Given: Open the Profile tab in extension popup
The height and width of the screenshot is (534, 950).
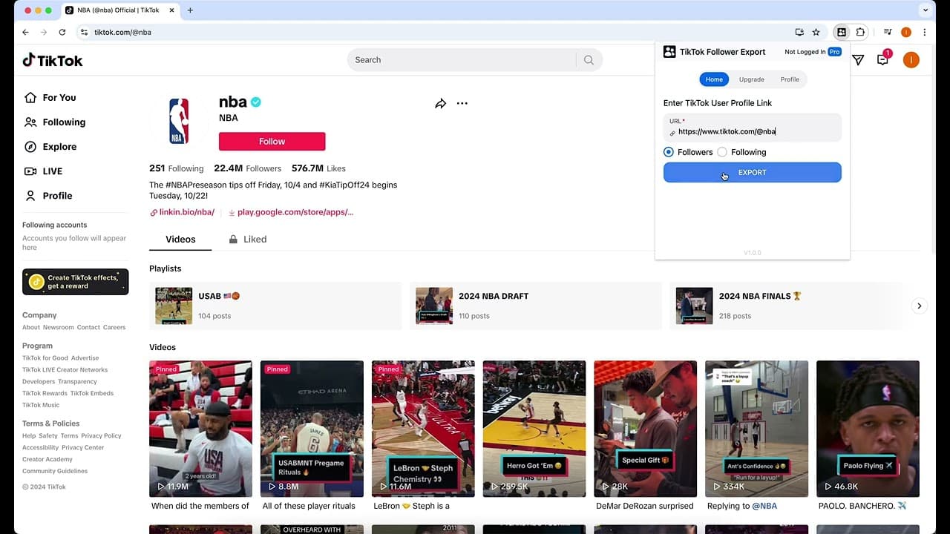Looking at the screenshot, I should pos(790,79).
